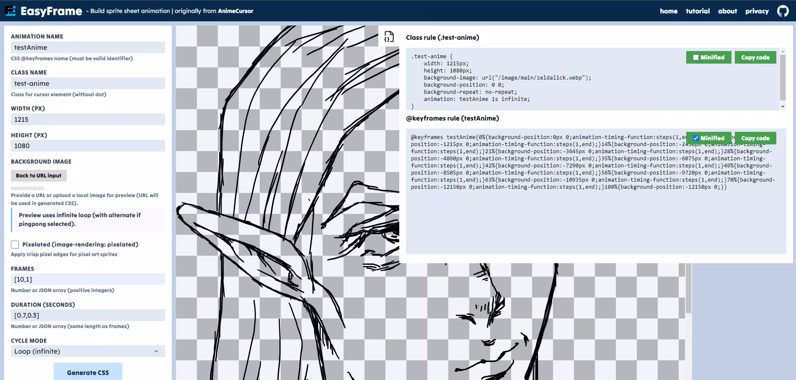796x380 pixels.
Task: Open the Cycle Mode dropdown
Action: pos(88,351)
